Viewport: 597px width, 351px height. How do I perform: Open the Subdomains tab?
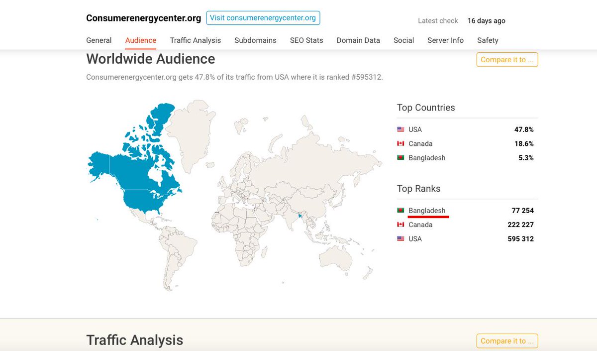[255, 40]
